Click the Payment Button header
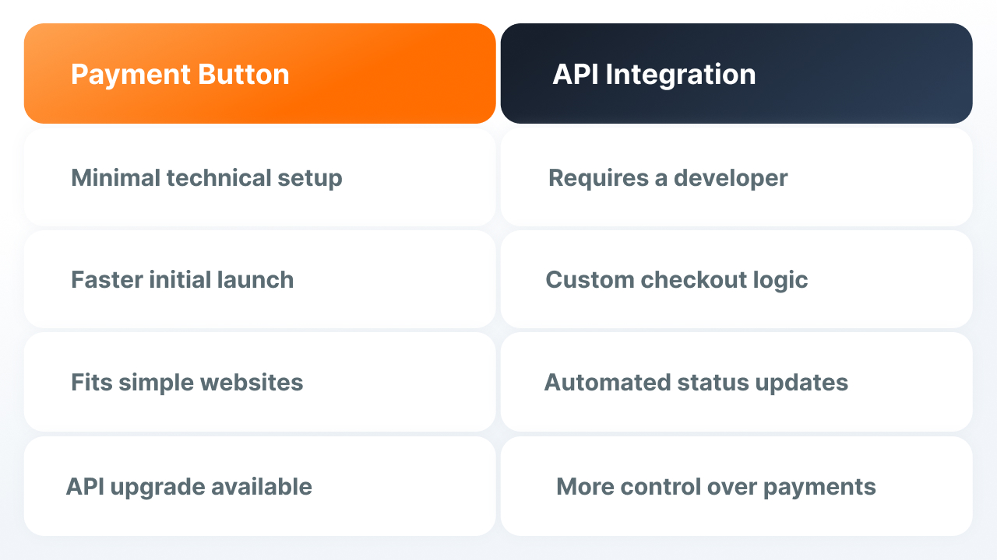The width and height of the screenshot is (997, 560). [x=260, y=74]
